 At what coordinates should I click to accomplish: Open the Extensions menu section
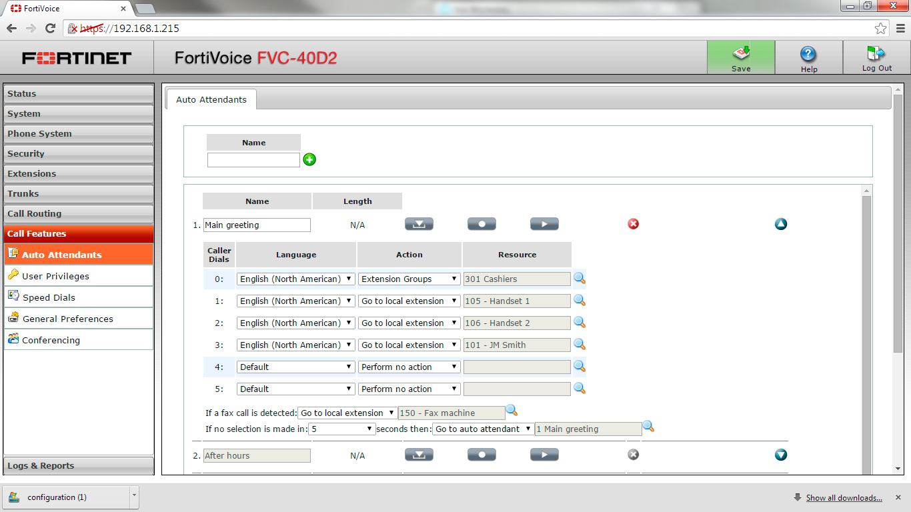(79, 174)
